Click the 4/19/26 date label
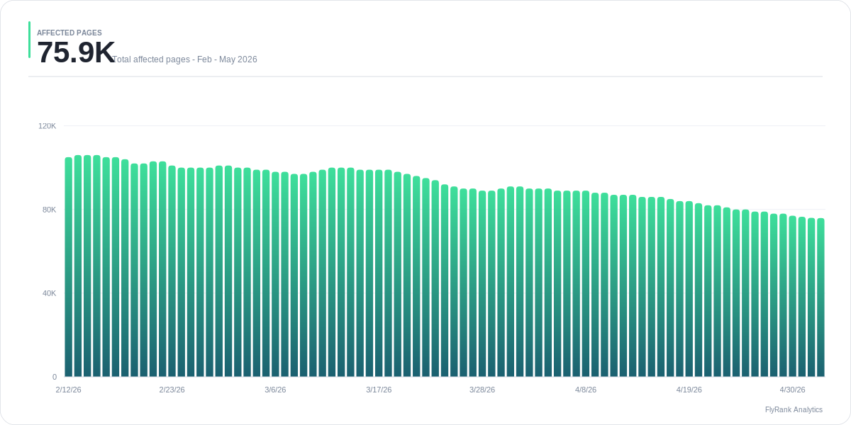This screenshot has height=425, width=851. [689, 390]
